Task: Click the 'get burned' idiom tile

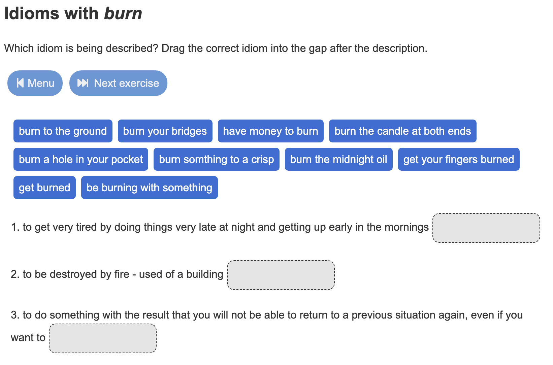Action: [x=44, y=188]
